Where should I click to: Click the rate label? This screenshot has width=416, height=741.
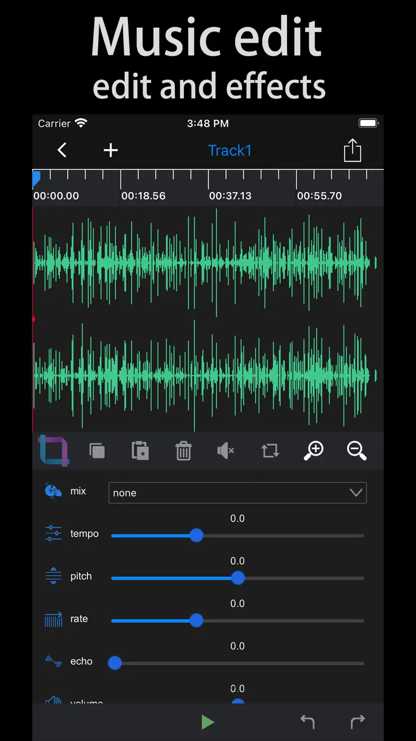(79, 619)
